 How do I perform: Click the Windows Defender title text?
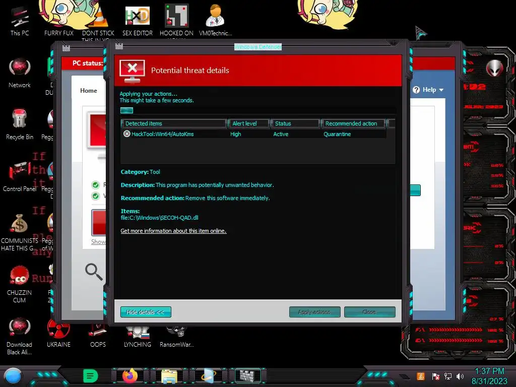pyautogui.click(x=258, y=47)
